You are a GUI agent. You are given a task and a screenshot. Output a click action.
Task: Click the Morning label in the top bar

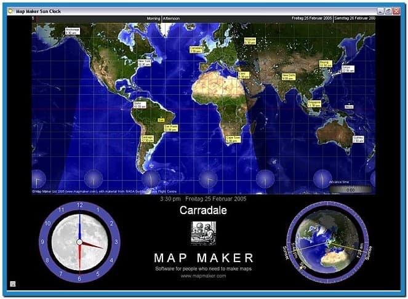153,18
